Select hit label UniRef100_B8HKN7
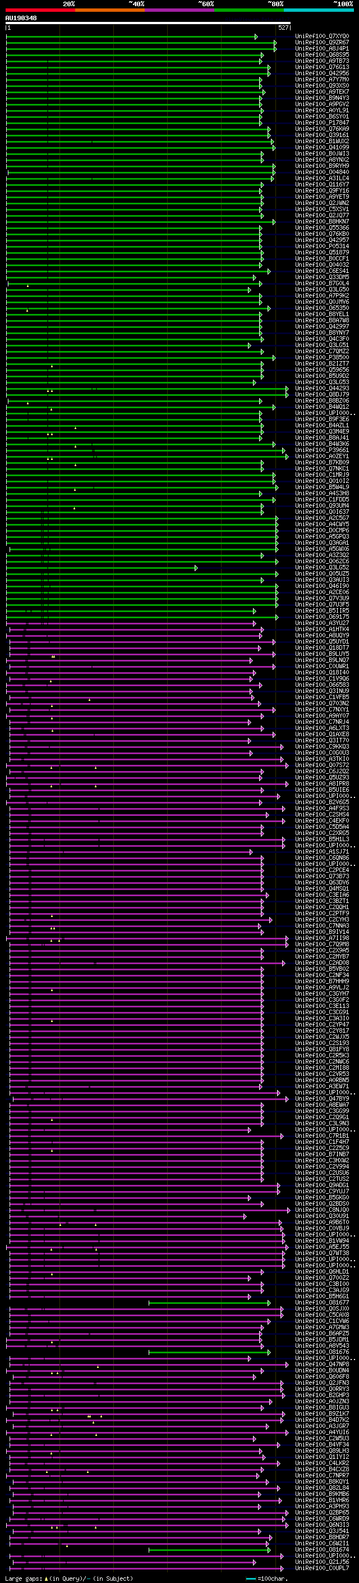 click(x=322, y=222)
